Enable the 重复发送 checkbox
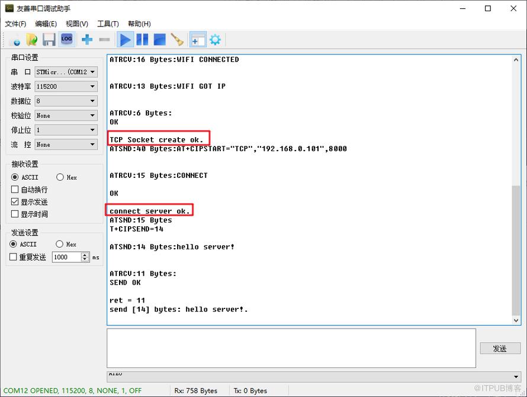 tap(13, 257)
